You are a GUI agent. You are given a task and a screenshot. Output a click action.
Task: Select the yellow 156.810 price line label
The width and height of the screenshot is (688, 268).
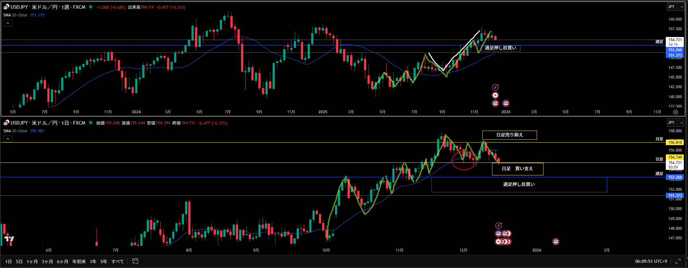pos(675,142)
